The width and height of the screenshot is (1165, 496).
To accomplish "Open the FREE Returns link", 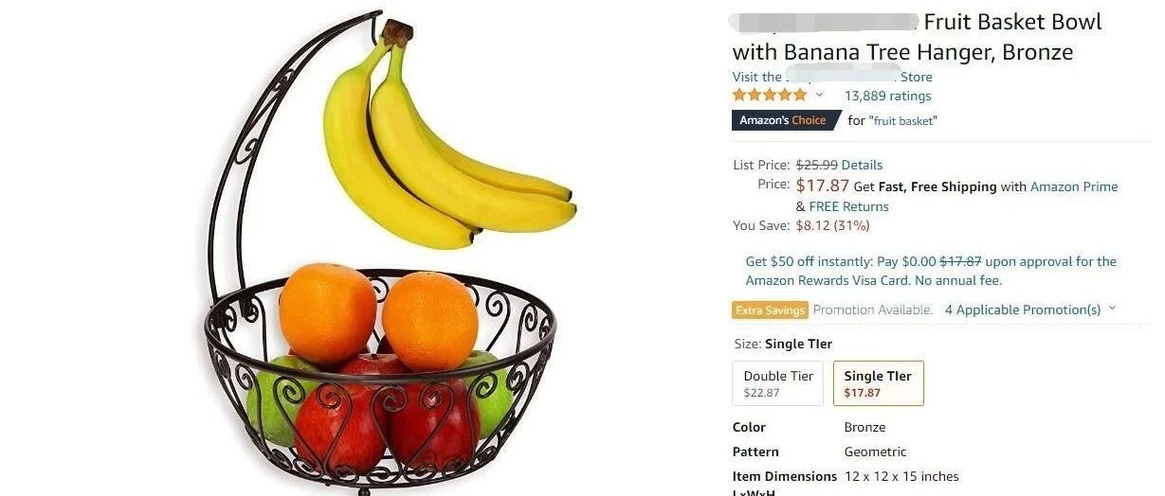I will pos(848,206).
